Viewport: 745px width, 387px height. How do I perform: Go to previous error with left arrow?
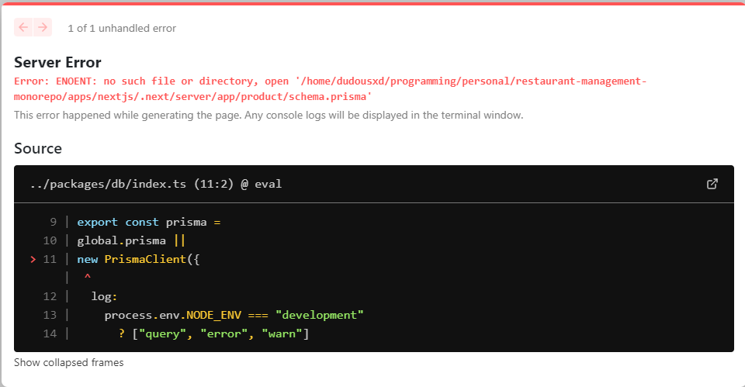coord(23,28)
